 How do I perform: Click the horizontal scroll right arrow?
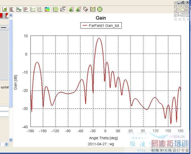tap(6, 144)
